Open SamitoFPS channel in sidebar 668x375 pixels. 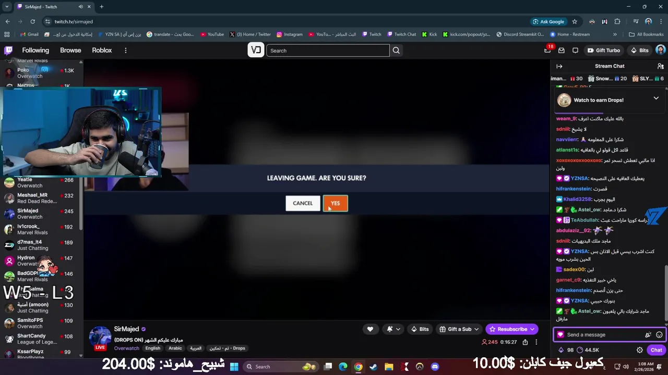point(42,323)
